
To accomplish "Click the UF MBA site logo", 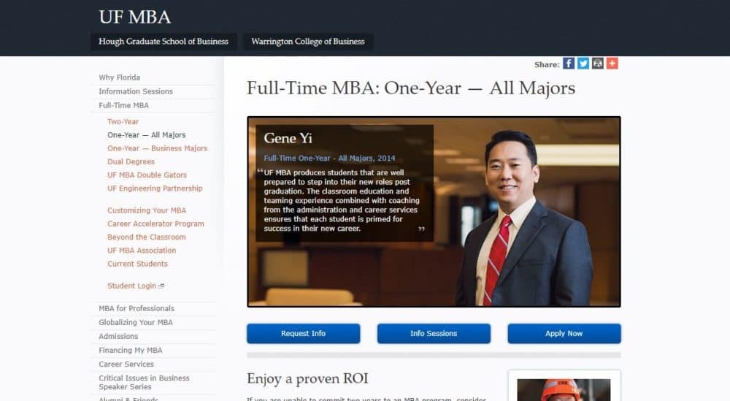I will tap(134, 18).
